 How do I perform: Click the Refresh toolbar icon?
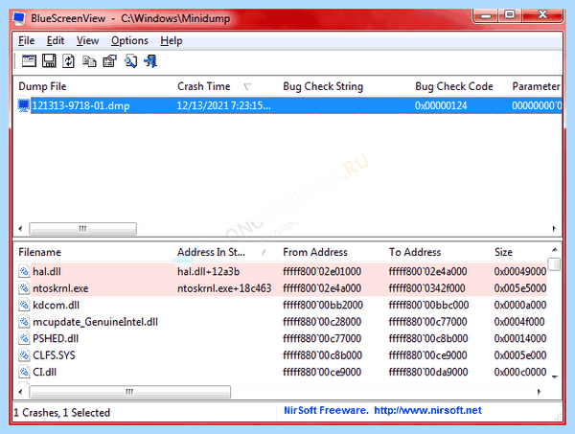point(69,61)
